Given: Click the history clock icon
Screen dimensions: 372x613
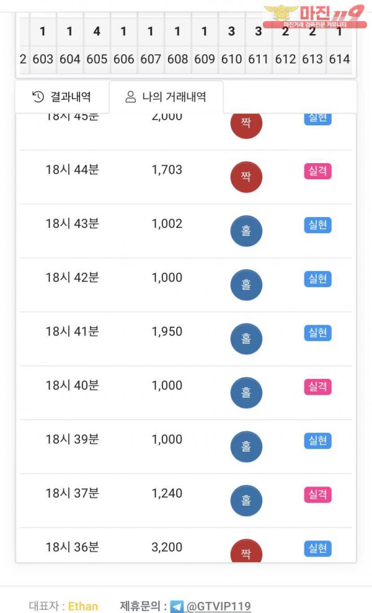Looking at the screenshot, I should pos(38,97).
